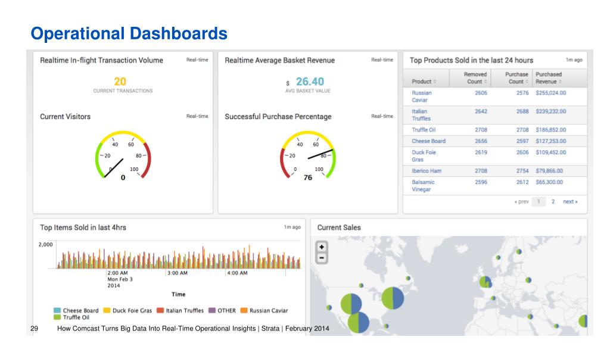Zoom out on the Current Sales map

[x=321, y=258]
